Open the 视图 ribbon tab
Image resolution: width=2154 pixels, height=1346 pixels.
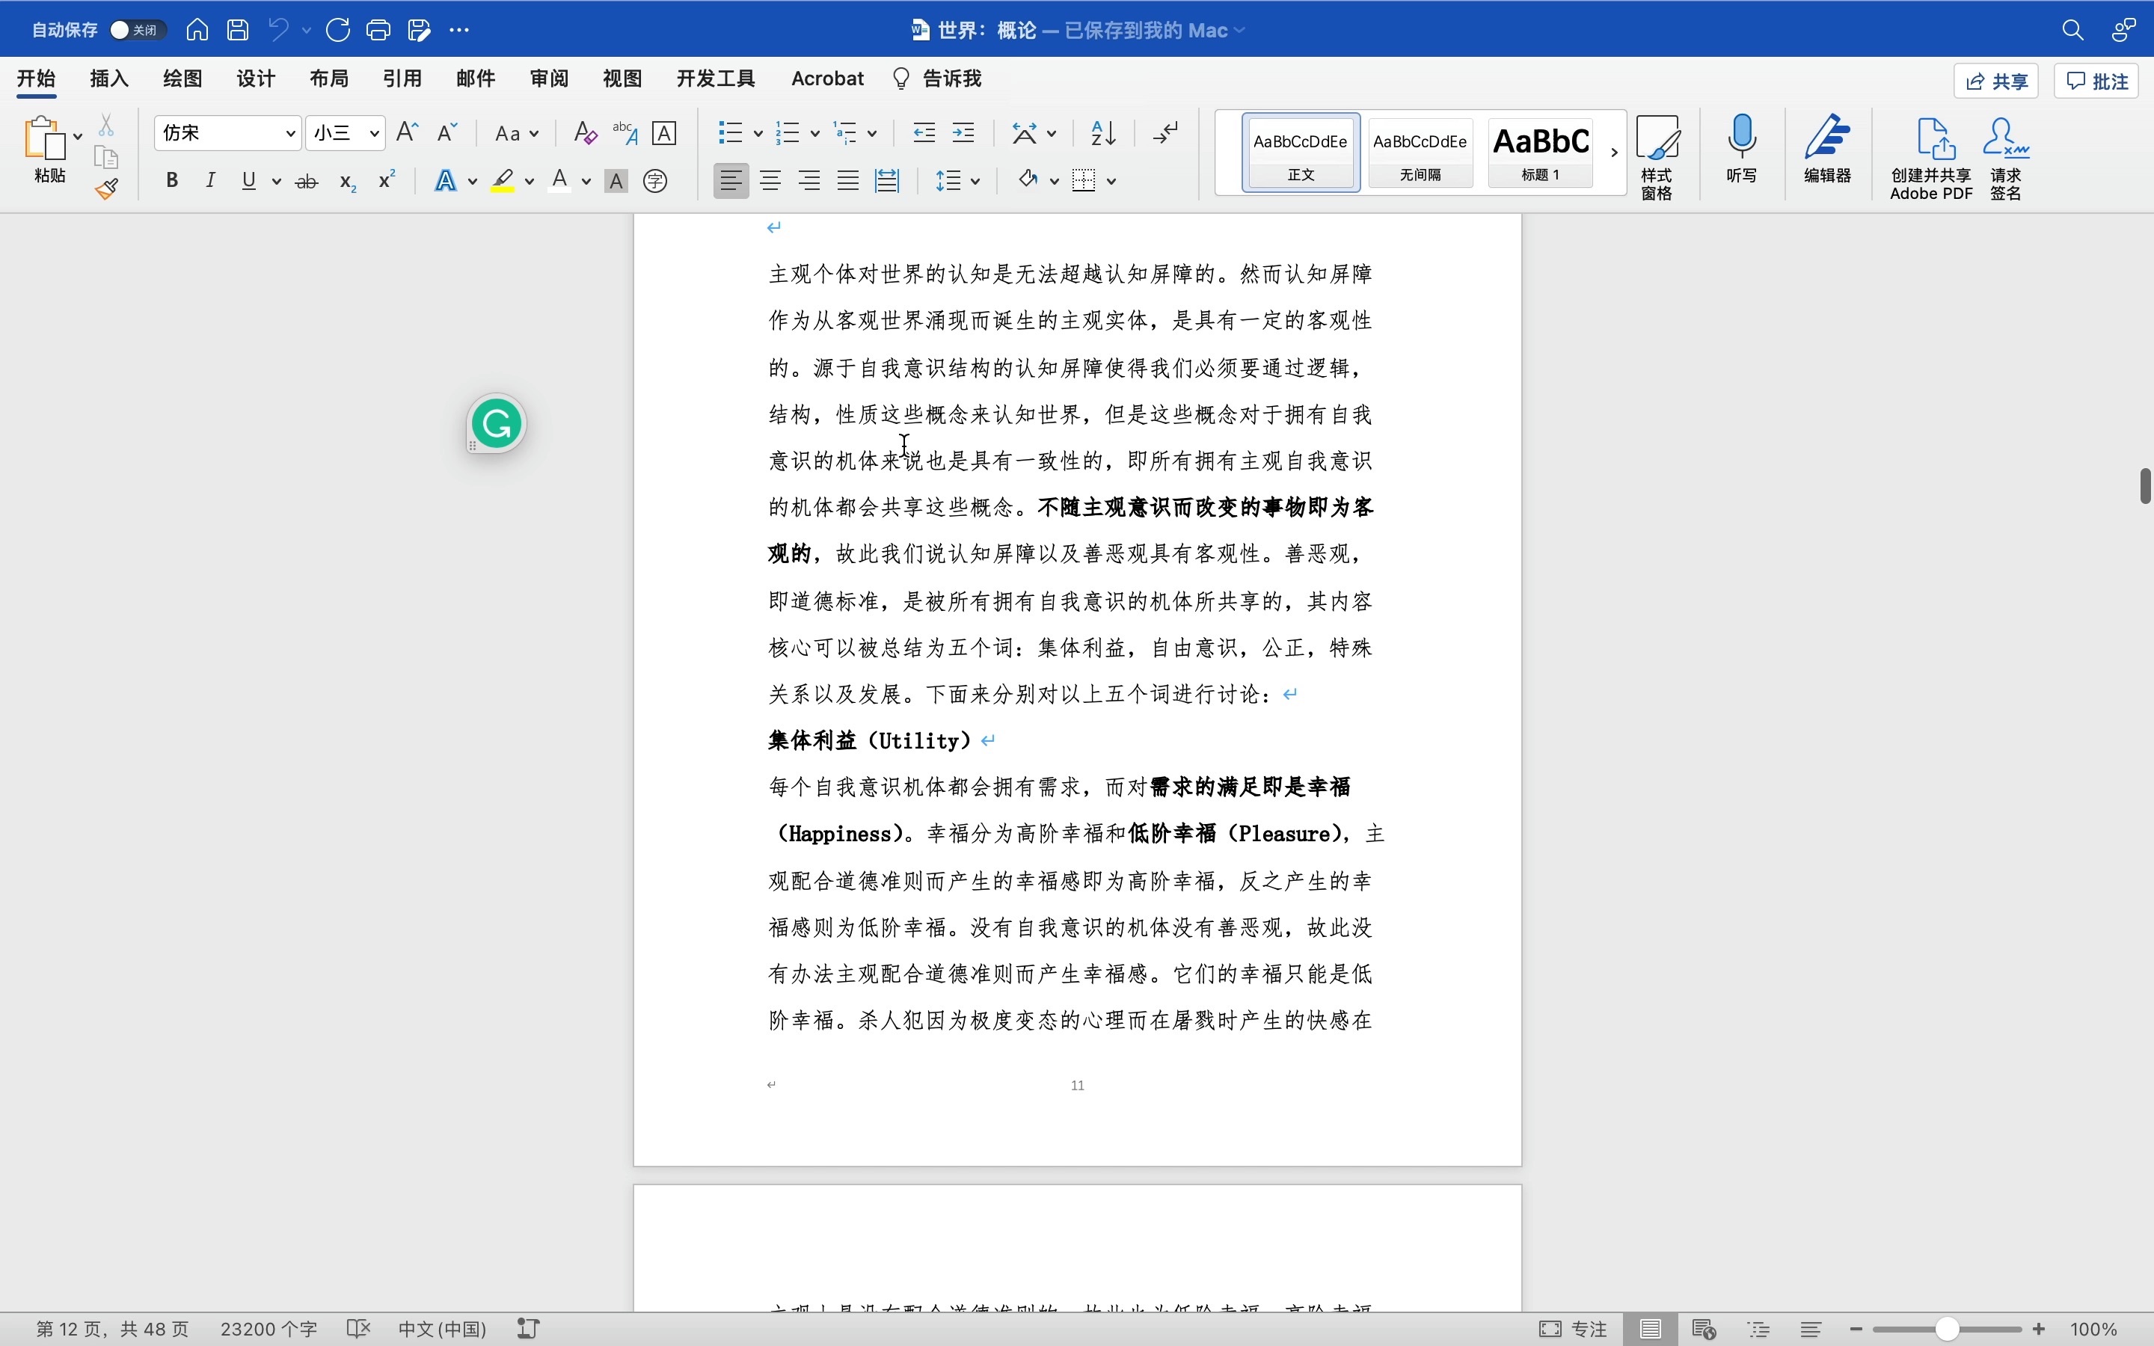click(x=622, y=79)
